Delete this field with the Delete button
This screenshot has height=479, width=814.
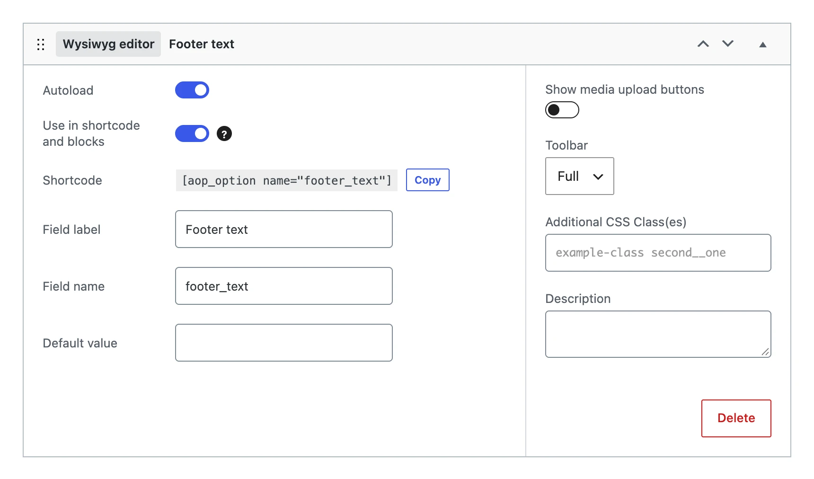[736, 418]
